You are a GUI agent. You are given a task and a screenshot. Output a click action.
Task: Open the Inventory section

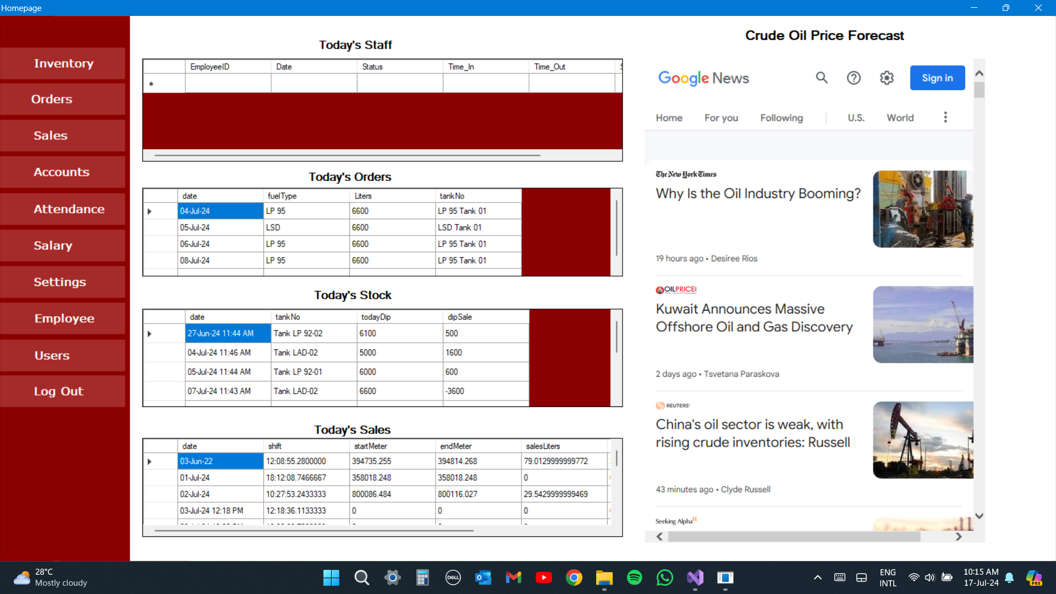(63, 63)
